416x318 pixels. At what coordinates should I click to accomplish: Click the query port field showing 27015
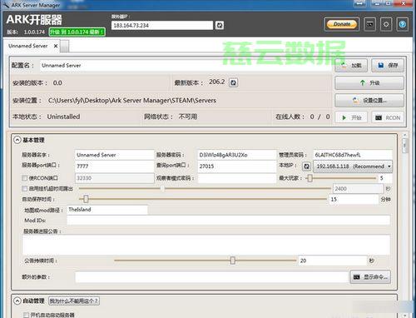point(237,166)
